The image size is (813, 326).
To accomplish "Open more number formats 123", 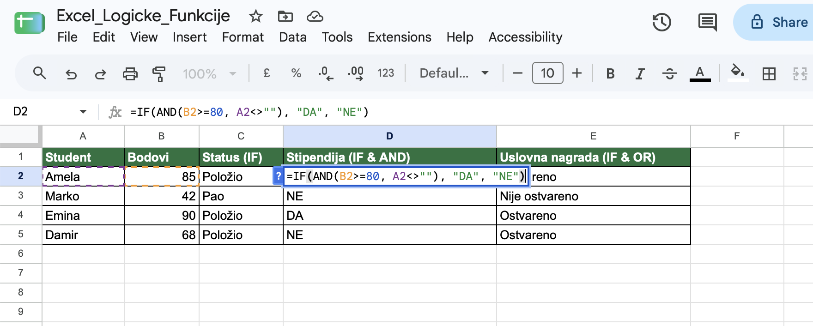I will (x=386, y=73).
